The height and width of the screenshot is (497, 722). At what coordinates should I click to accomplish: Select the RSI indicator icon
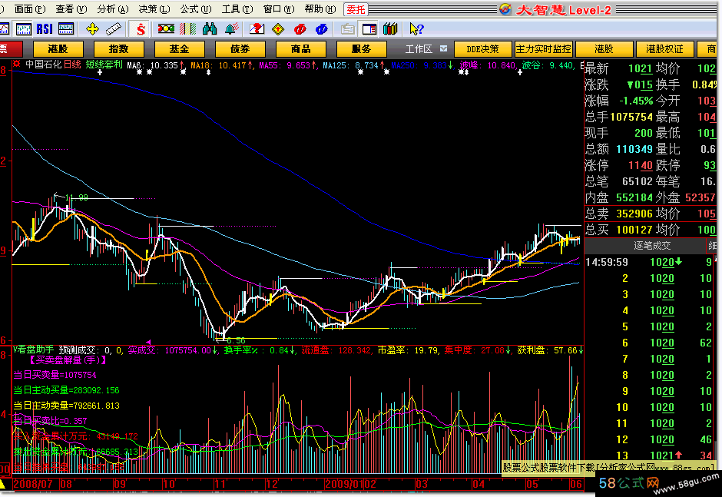click(x=45, y=29)
